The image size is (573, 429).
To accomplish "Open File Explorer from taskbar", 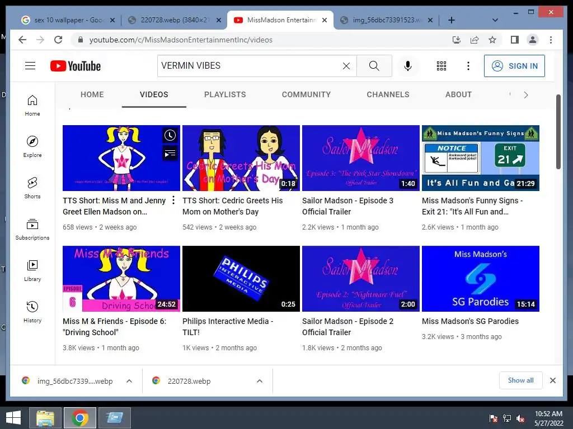I will 45,418.
